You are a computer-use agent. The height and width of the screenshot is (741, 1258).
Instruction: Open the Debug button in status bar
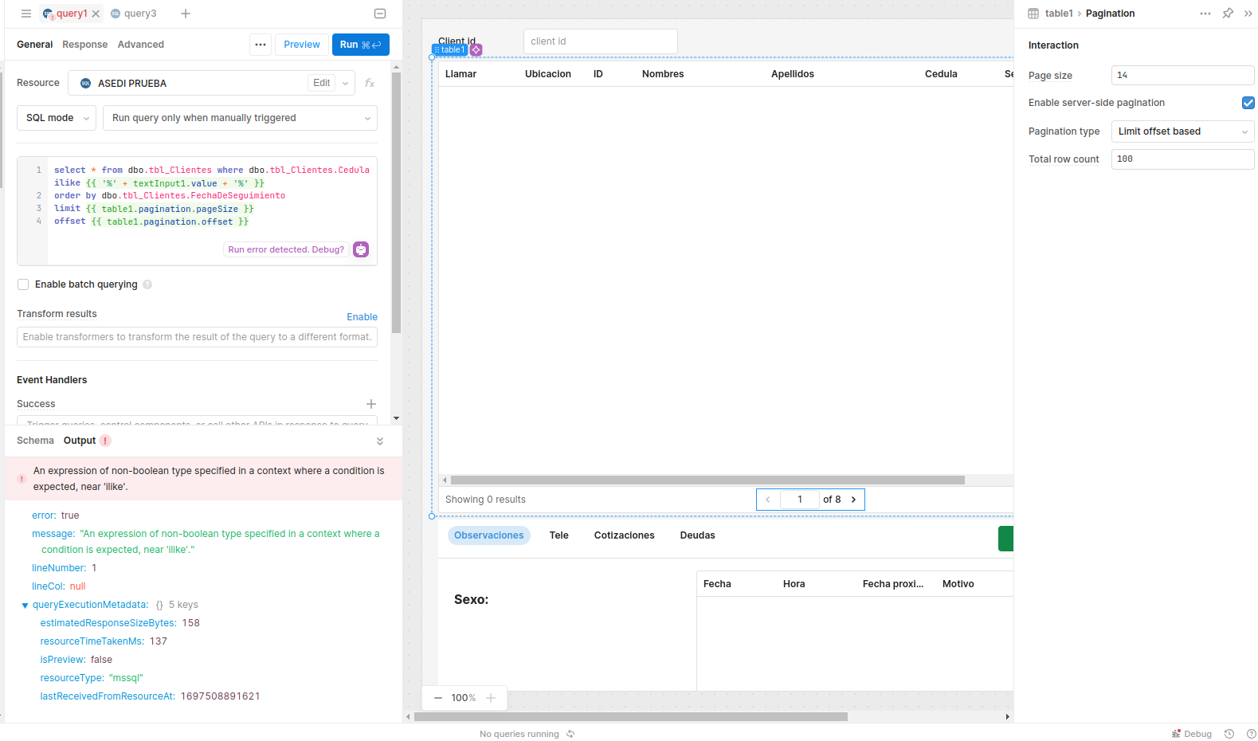click(1192, 734)
